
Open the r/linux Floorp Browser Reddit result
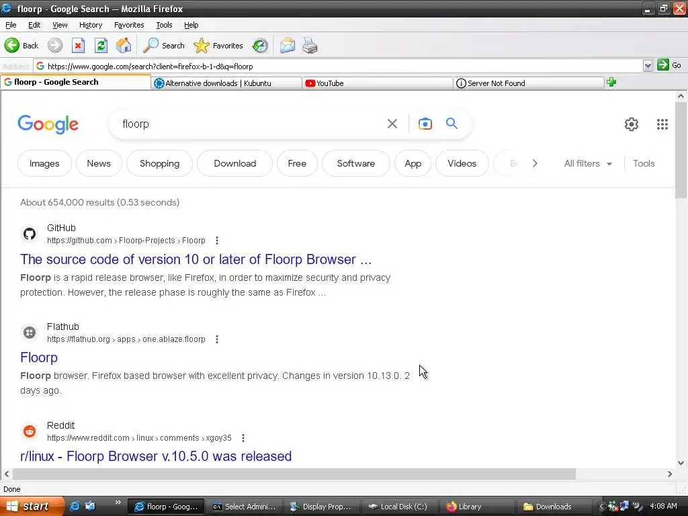click(x=156, y=456)
